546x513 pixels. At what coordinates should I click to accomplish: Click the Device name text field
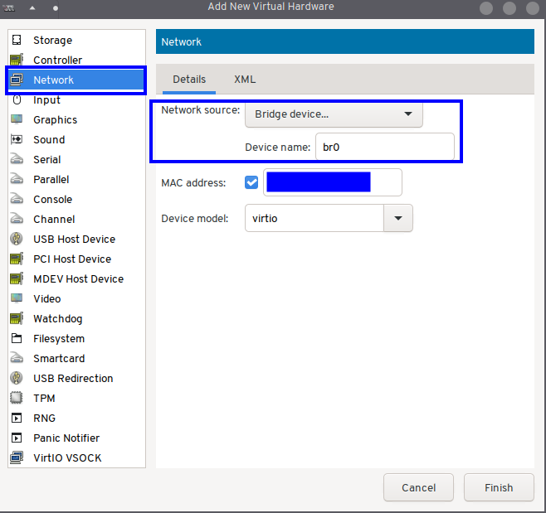385,148
